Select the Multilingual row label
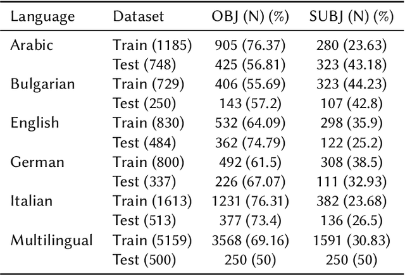 click(x=51, y=240)
